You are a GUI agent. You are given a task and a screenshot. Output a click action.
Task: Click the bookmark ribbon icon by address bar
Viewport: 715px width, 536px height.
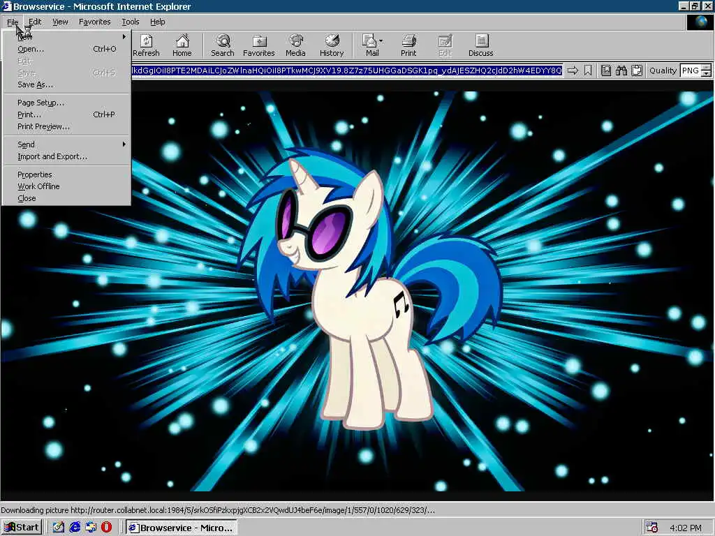588,70
